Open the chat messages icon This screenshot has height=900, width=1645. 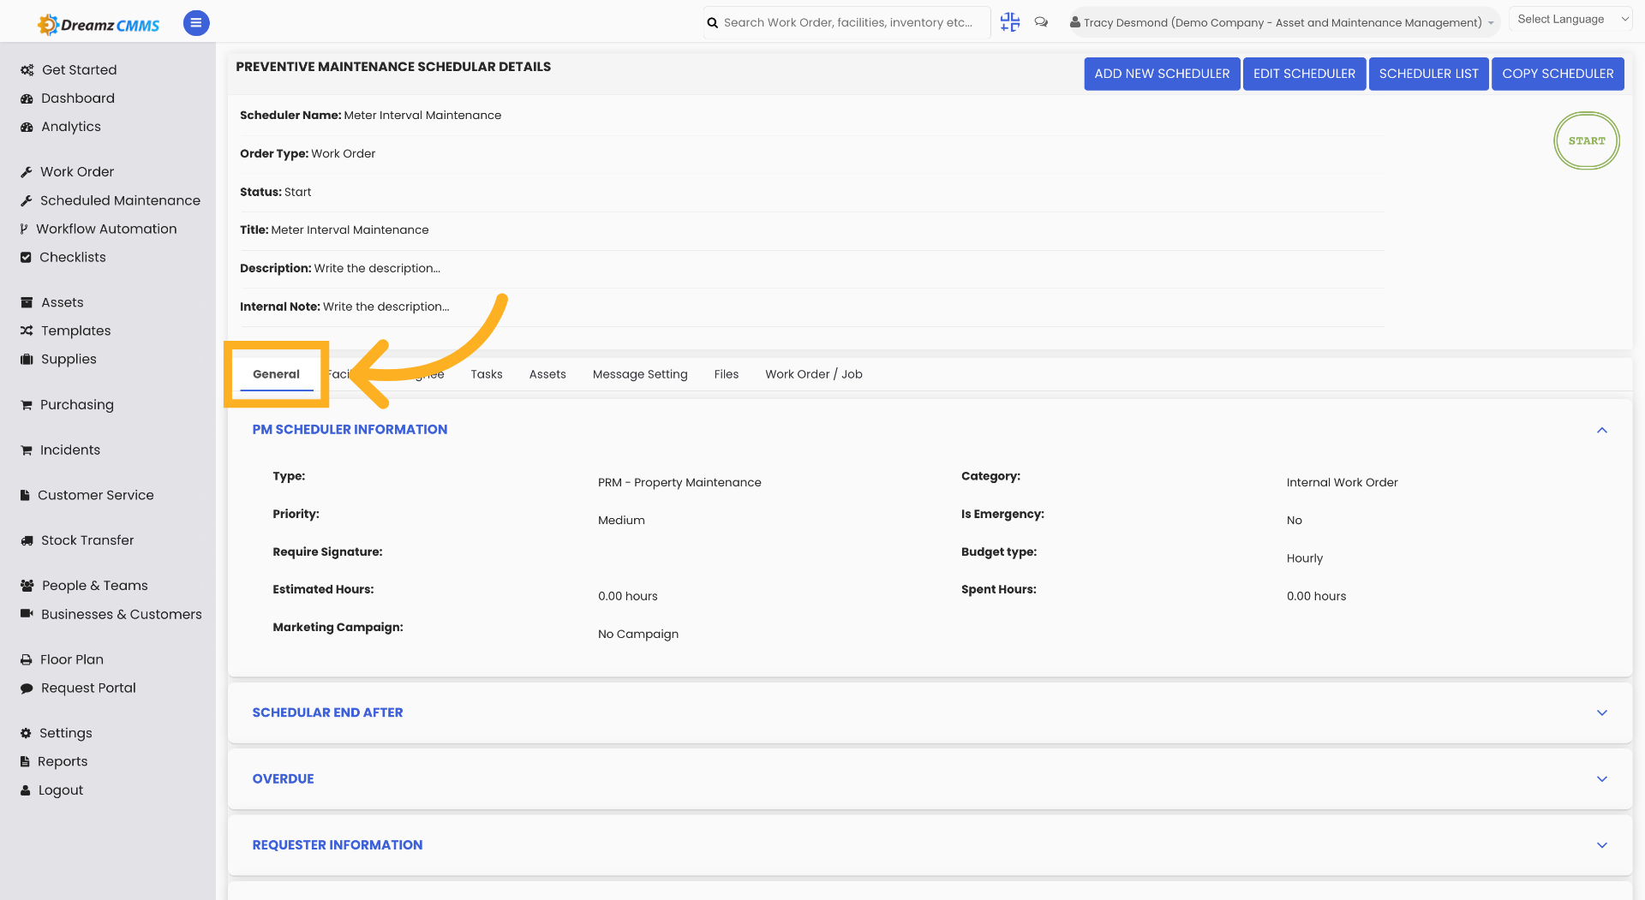click(x=1041, y=22)
